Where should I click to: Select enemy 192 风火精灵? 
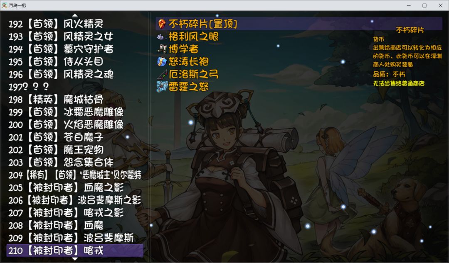(x=56, y=24)
